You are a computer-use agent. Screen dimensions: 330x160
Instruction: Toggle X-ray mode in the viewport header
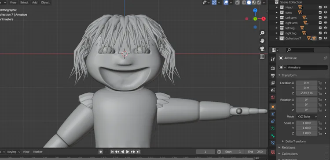point(238,3)
